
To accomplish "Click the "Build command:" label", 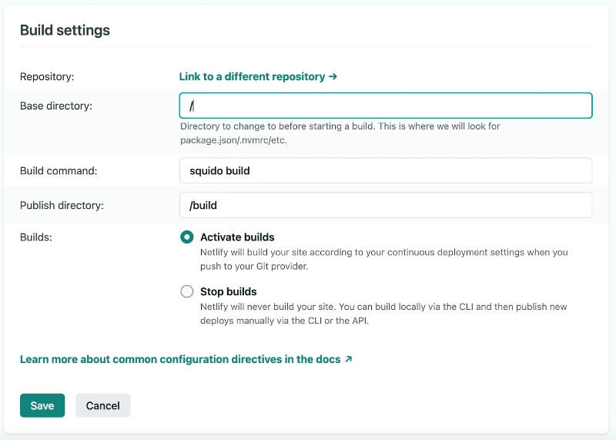I will coord(59,171).
